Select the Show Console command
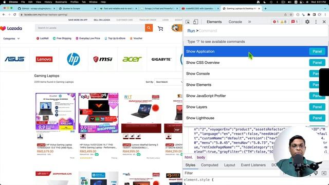The height and width of the screenshot is (185, 329). (x=255, y=73)
